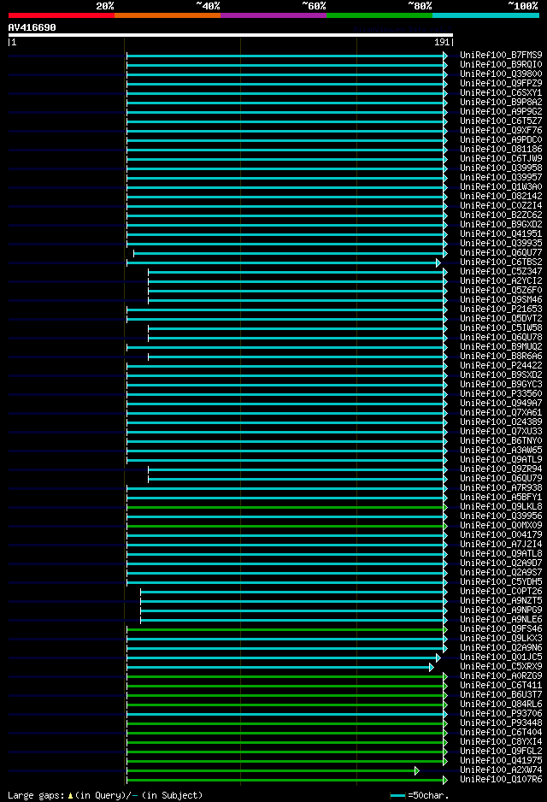
Task: Select the UniRef100_P33560 label
Action: coord(501,394)
